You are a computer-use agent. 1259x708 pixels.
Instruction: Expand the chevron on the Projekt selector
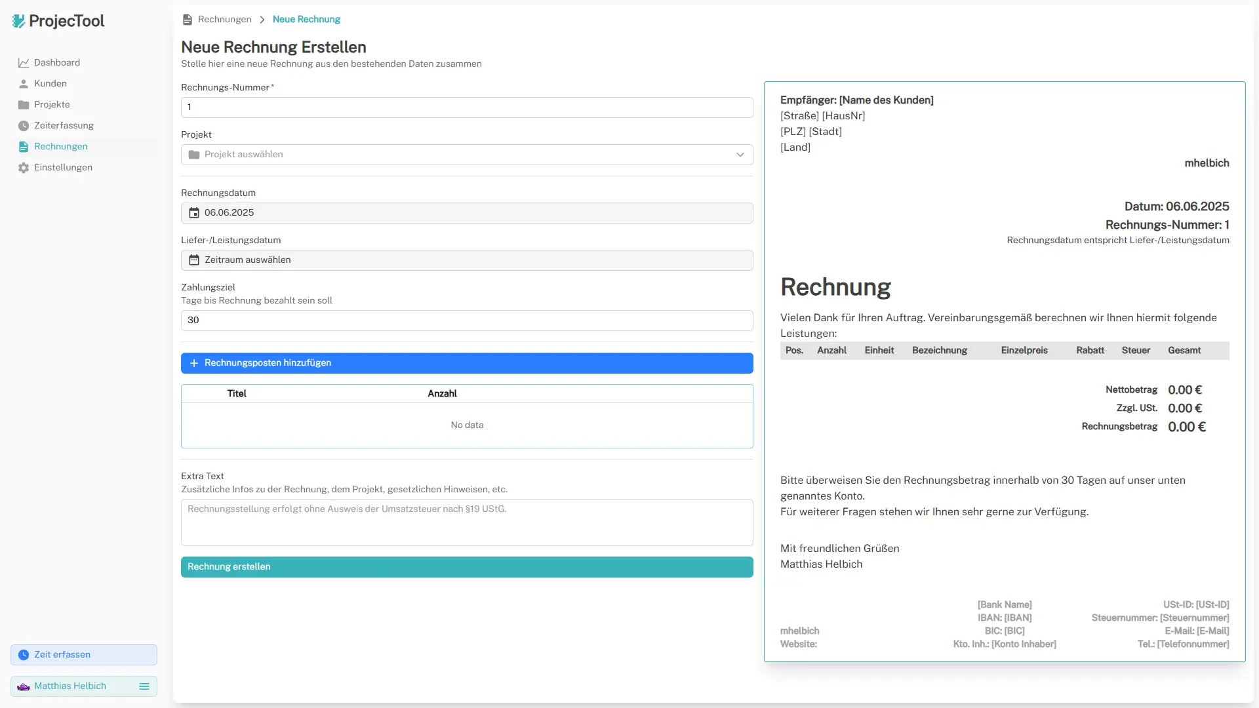(740, 155)
